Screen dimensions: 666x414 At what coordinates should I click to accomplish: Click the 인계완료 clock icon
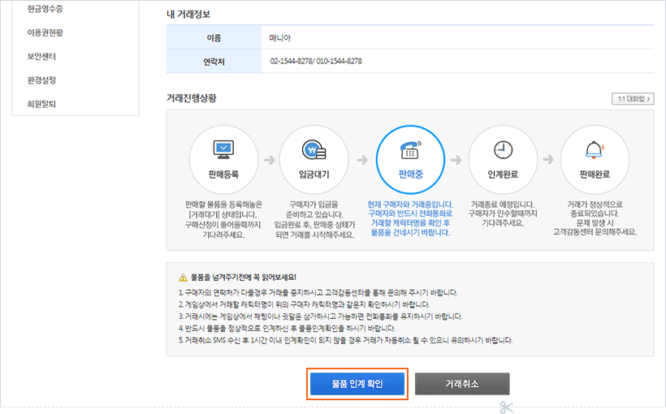504,150
